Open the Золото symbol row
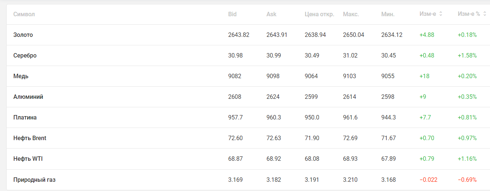The width and height of the screenshot is (490, 191). pyautogui.click(x=23, y=35)
